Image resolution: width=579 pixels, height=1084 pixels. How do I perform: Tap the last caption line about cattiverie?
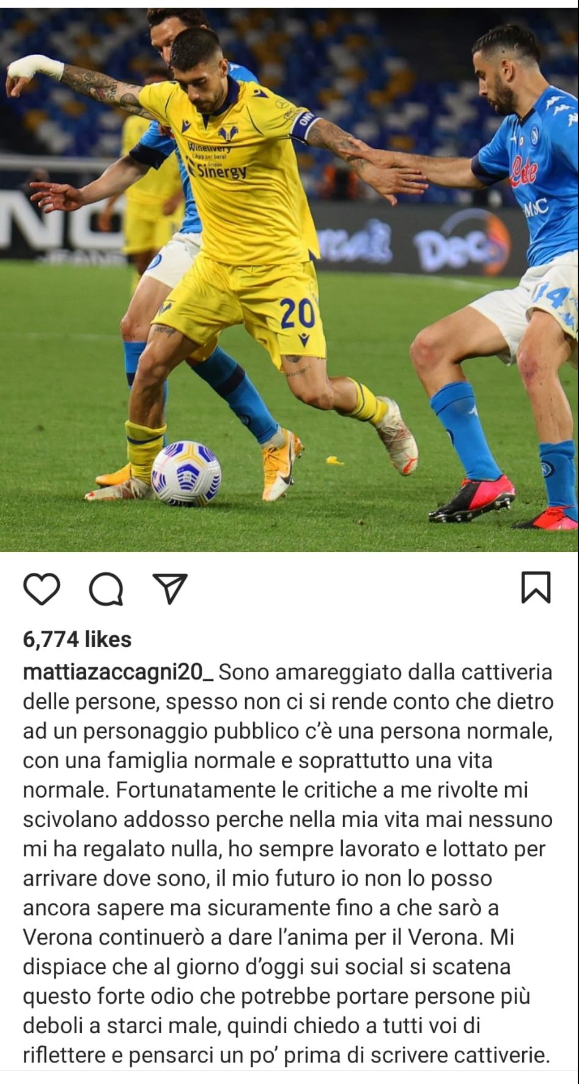[x=286, y=1055]
